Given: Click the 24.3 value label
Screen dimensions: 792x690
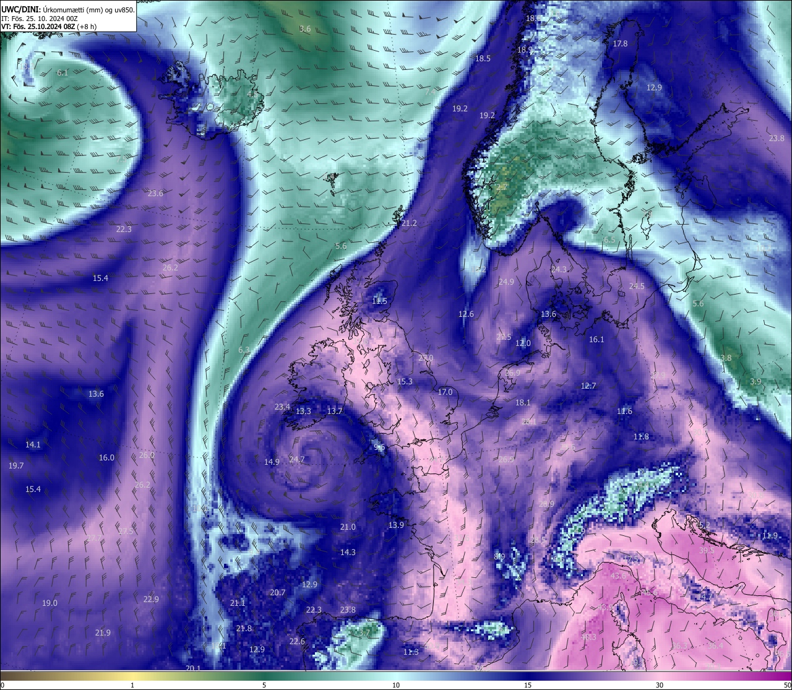Looking at the screenshot, I should tap(559, 270).
